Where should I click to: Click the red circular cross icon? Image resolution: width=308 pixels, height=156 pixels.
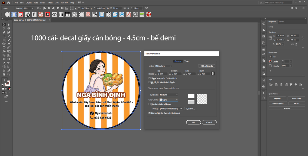click(149, 14)
